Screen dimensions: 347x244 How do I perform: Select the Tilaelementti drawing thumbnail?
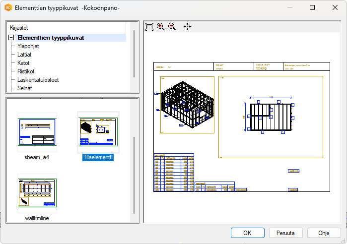pyautogui.click(x=98, y=132)
